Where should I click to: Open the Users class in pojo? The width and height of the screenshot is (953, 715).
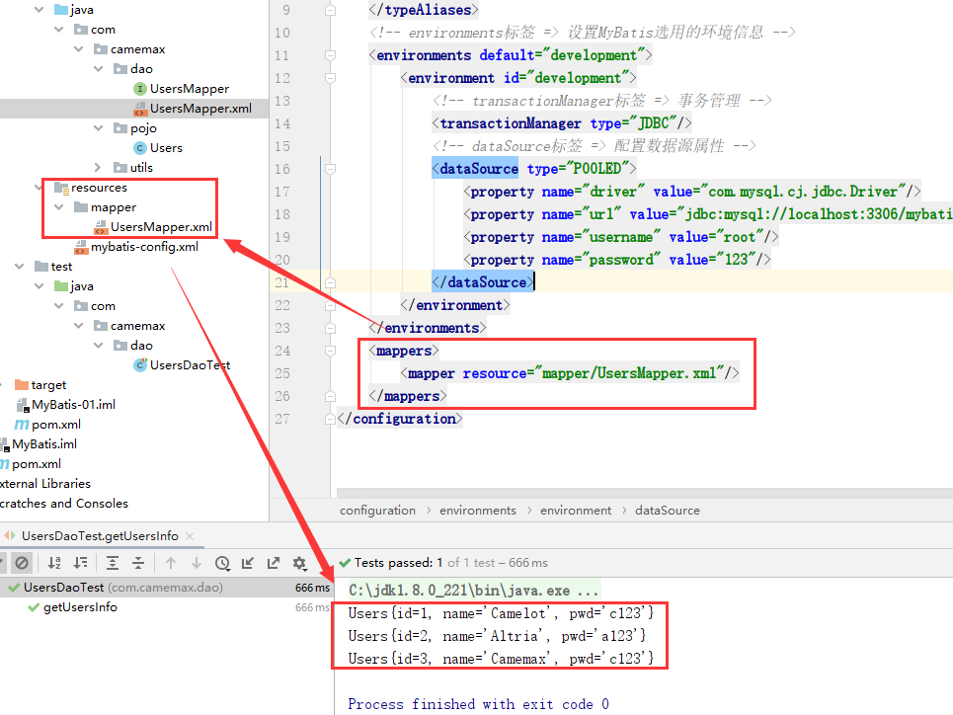(x=166, y=148)
